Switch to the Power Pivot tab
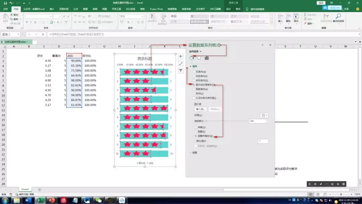Image resolution: width=362 pixels, height=204 pixels. (156, 9)
